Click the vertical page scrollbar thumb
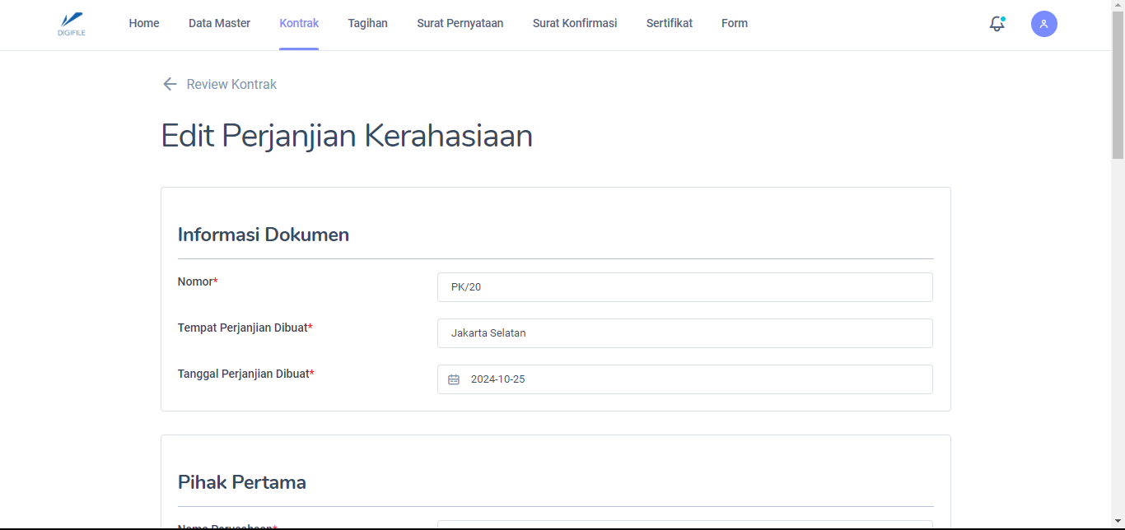 [1118, 82]
